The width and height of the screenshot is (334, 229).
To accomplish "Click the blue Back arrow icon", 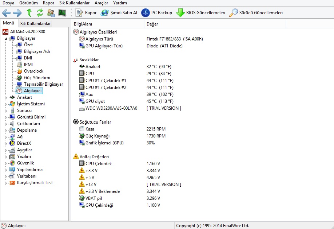I will pos(6,13).
